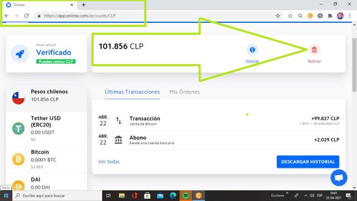Screen dimensions: 357x201
Task: Click the +2.029 CLP abono amount
Action: coord(326,140)
